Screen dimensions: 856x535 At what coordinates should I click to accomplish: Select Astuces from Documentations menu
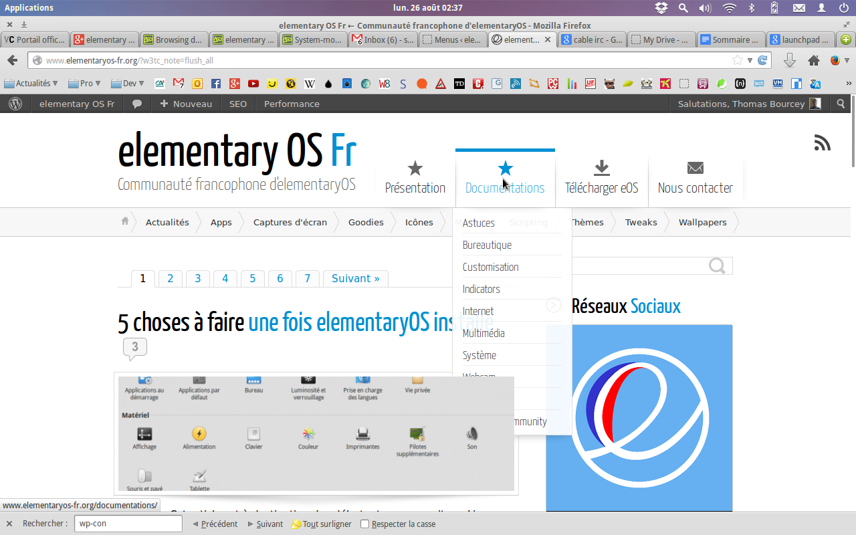[x=479, y=223]
